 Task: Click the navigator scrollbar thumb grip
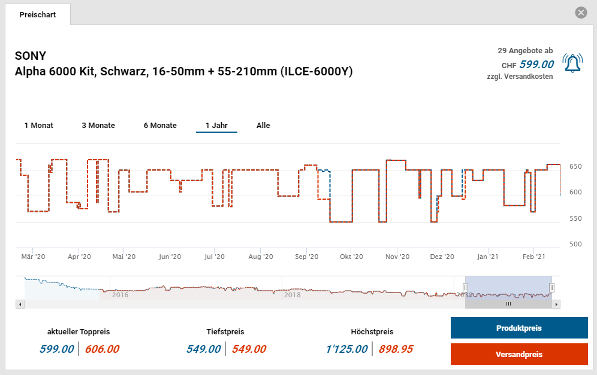click(508, 304)
